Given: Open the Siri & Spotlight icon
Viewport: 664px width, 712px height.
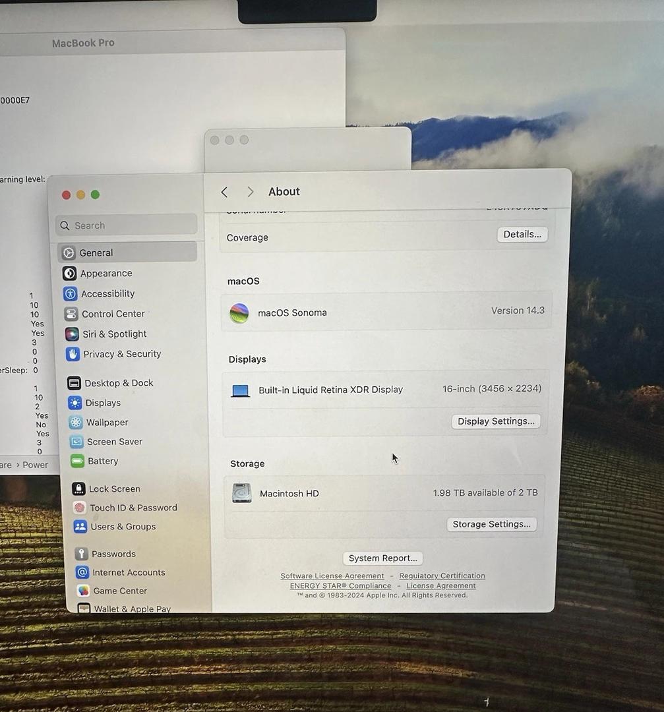Looking at the screenshot, I should click(x=72, y=334).
